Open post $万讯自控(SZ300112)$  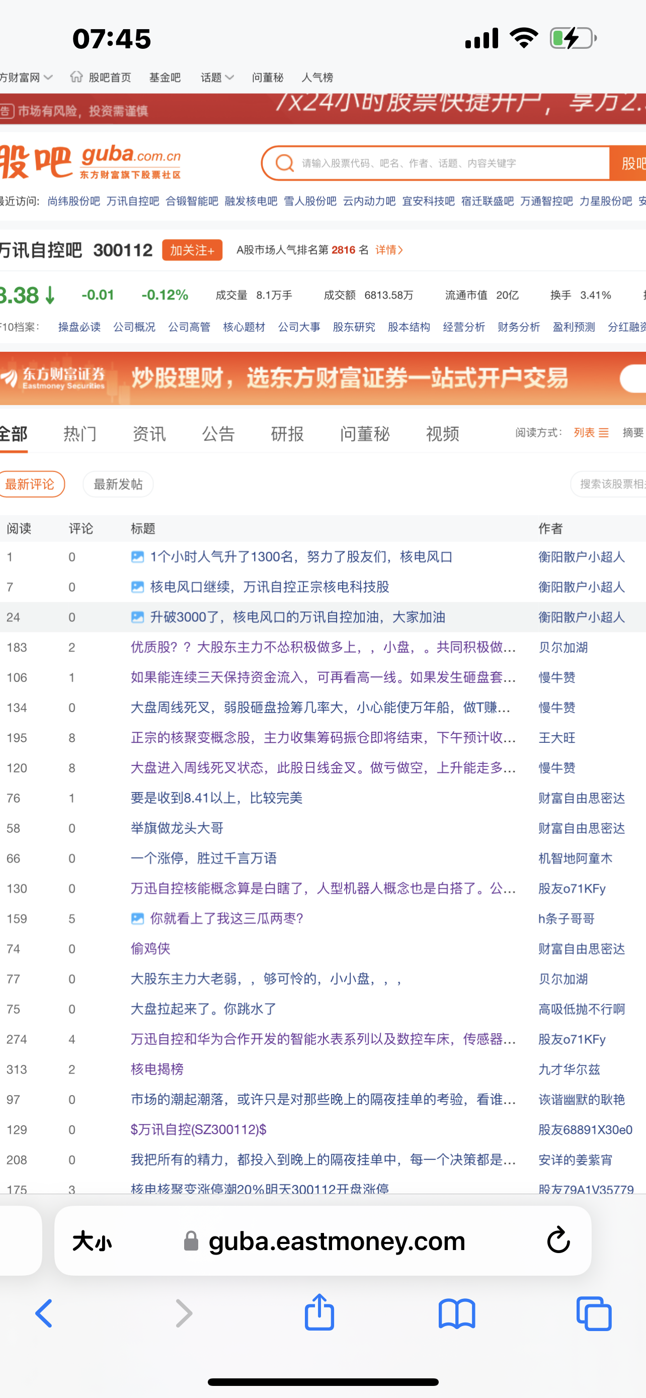coord(199,1129)
